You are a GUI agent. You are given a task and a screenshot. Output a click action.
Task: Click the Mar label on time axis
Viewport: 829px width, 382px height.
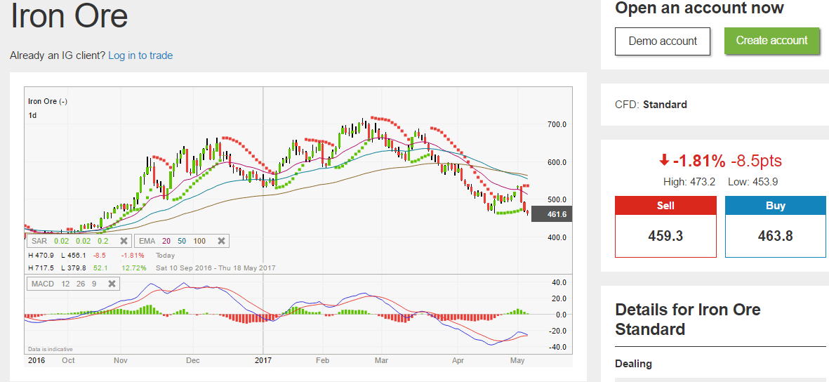[x=380, y=361]
